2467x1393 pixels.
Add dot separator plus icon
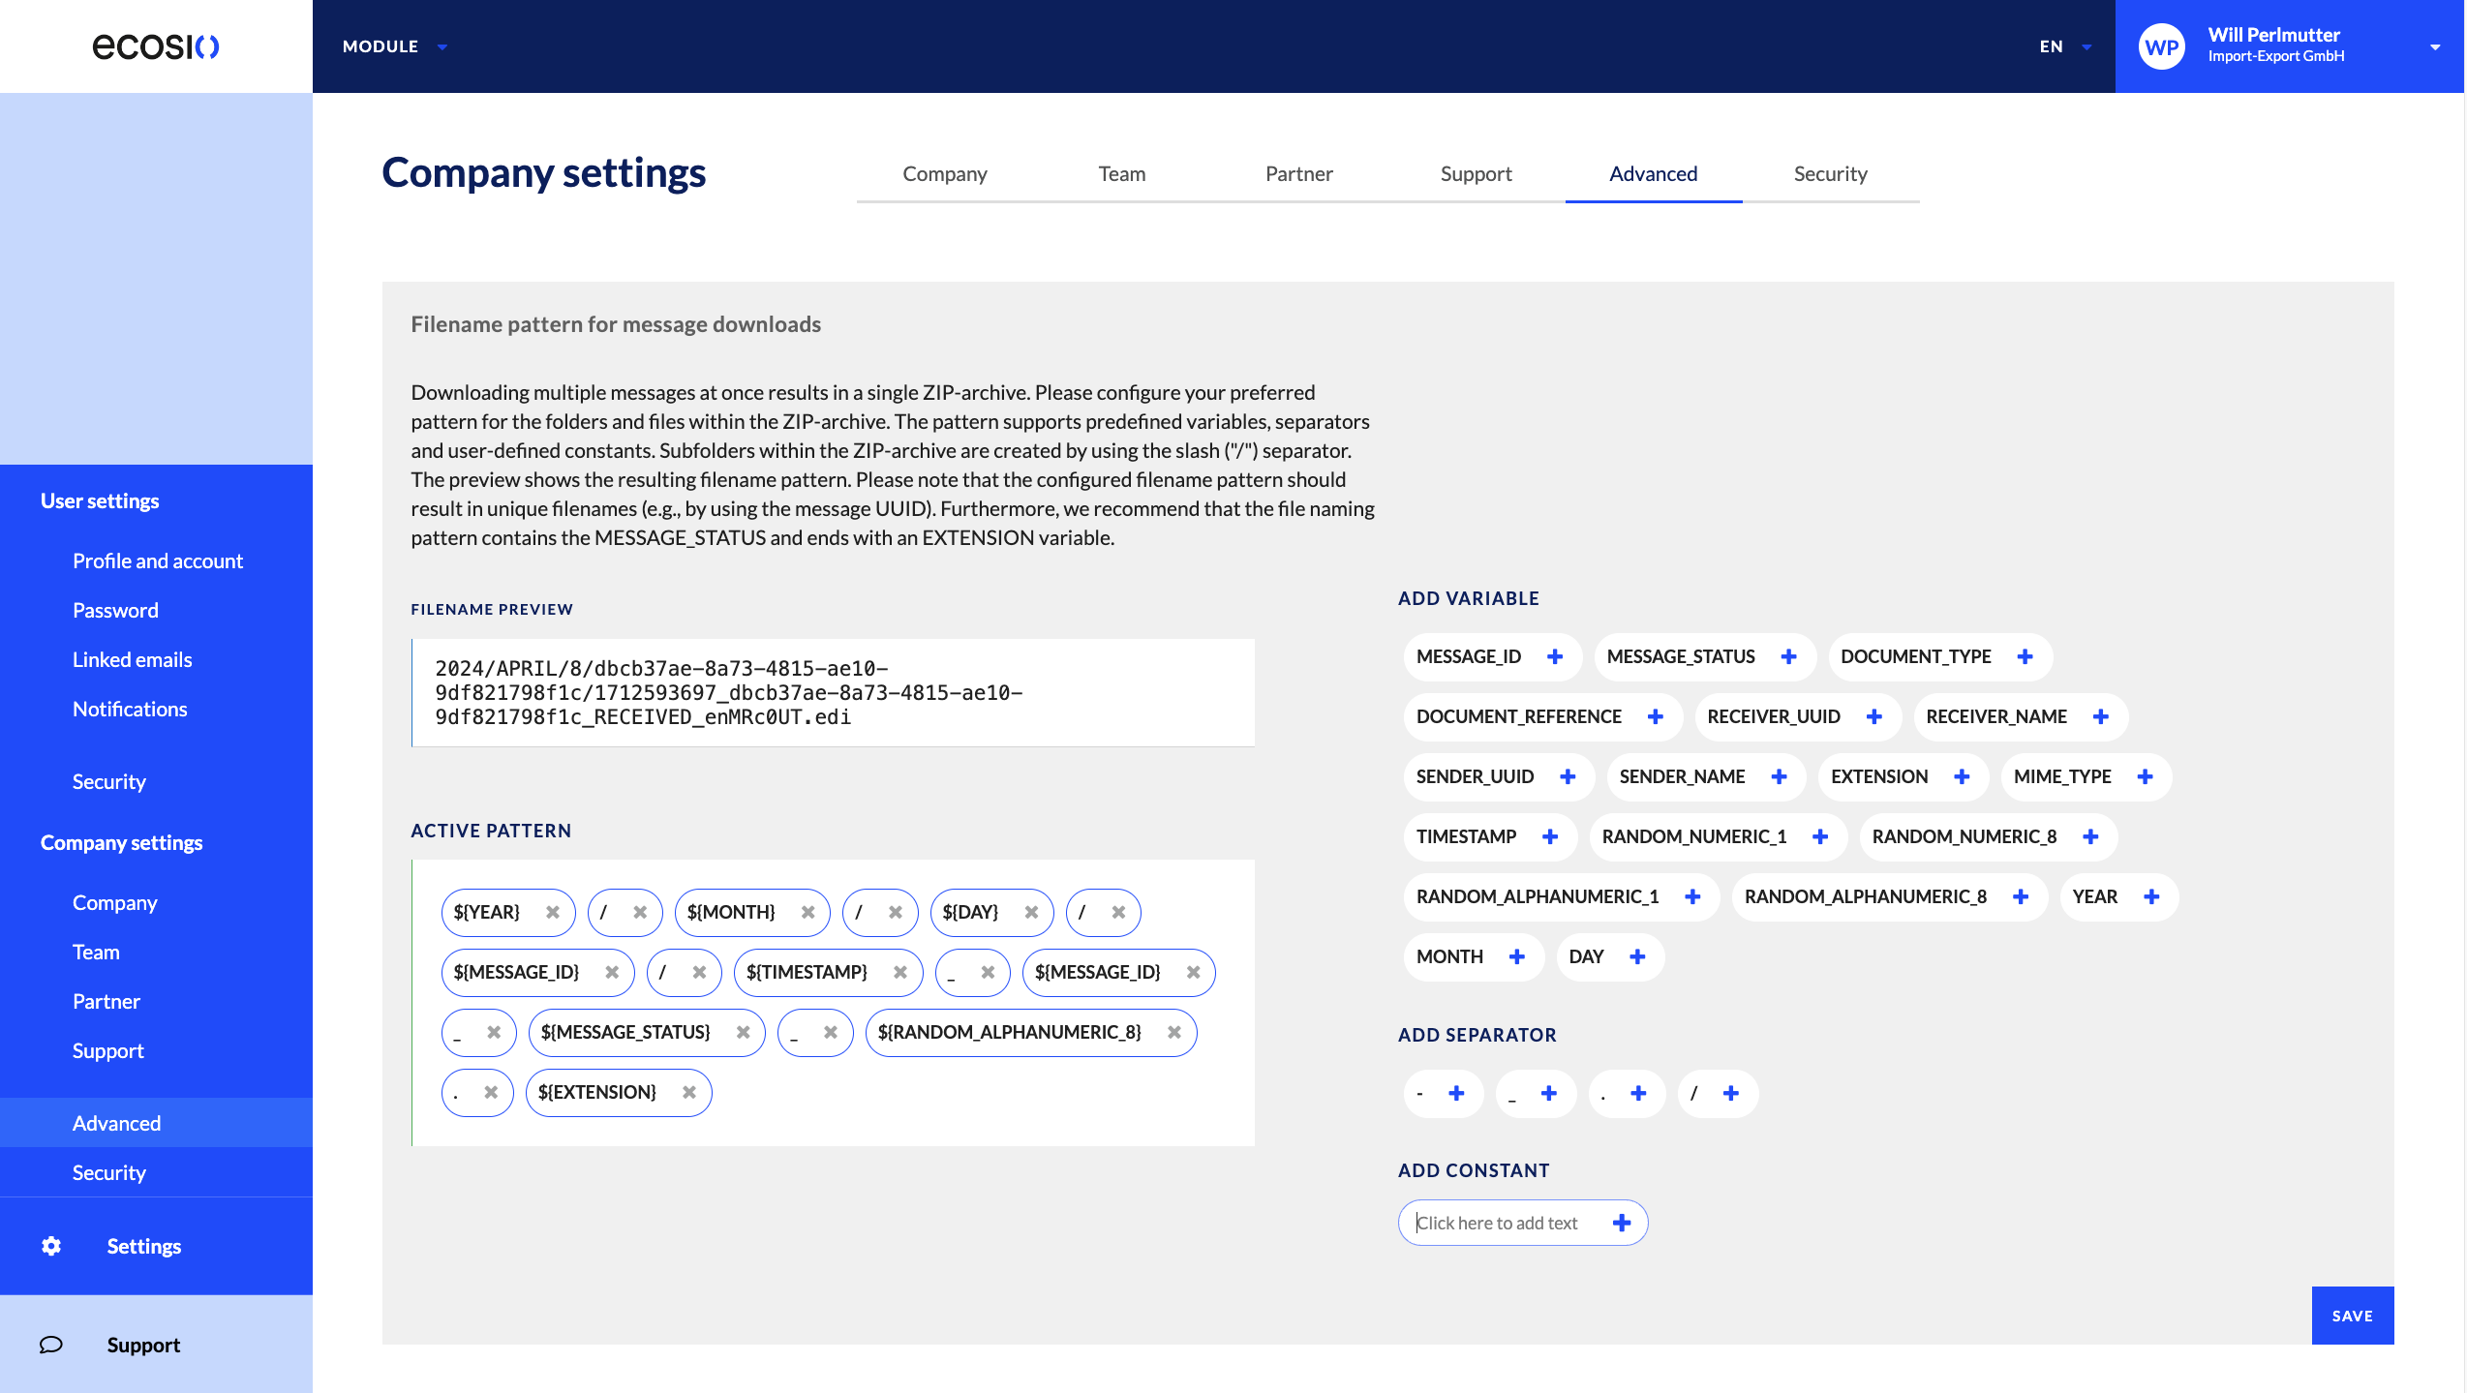point(1638,1093)
